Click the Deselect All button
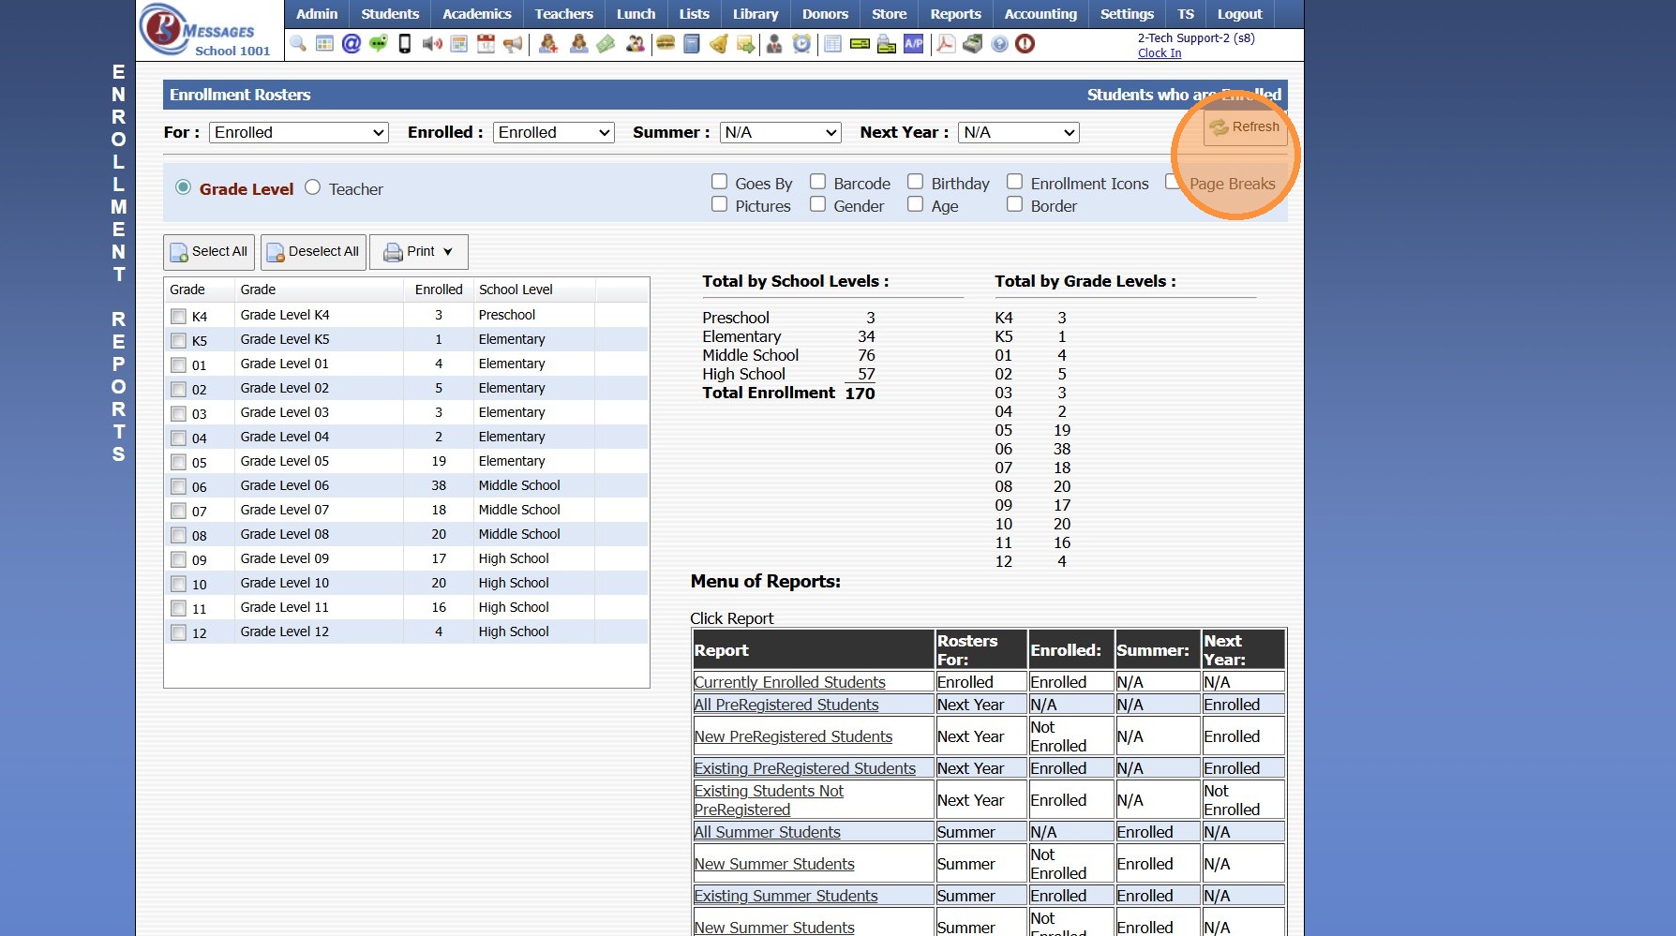1676x936 pixels. coord(313,252)
